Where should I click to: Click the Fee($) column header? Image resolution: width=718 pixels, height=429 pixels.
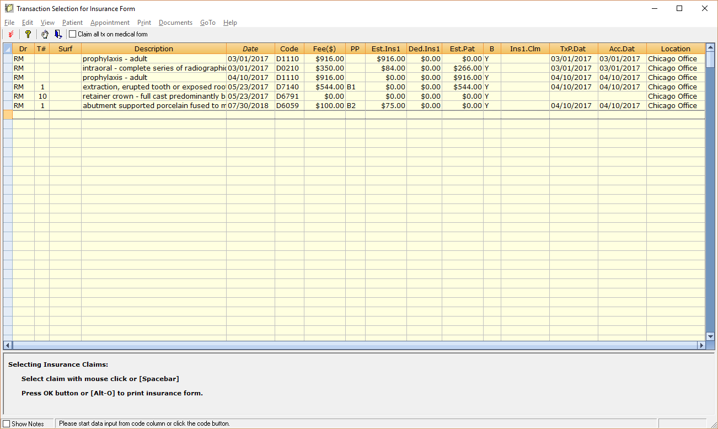click(325, 49)
